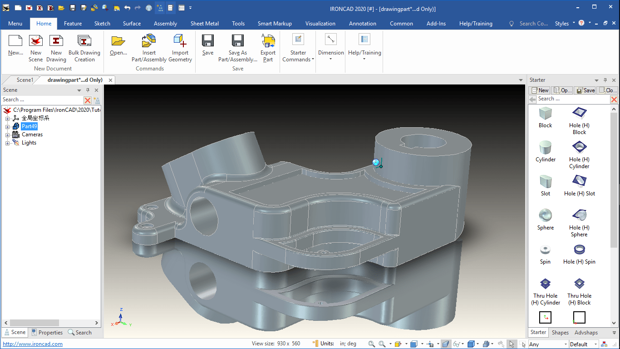Open the Dimension dropdown in the ribbon
The width and height of the screenshot is (620, 349).
coord(331,49)
